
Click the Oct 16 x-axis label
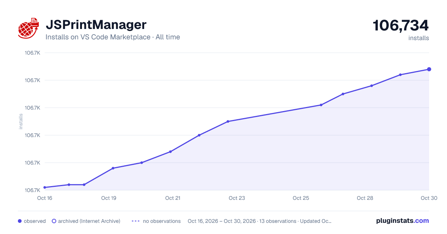(x=45, y=198)
